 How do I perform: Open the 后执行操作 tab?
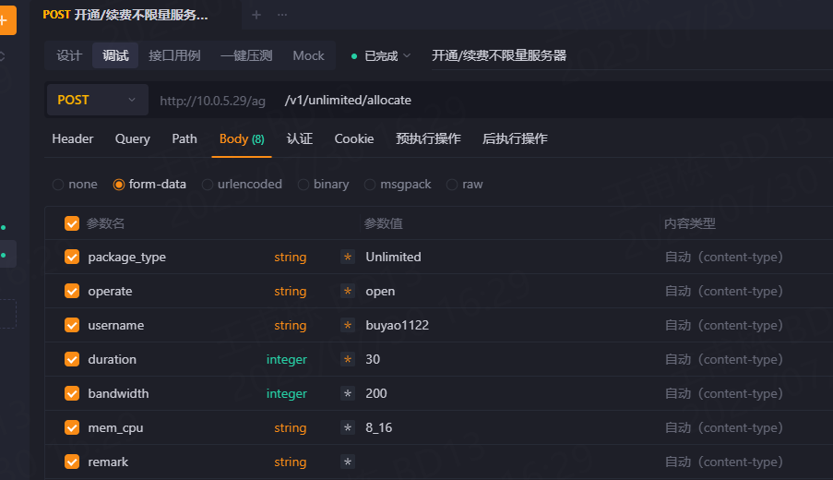515,138
